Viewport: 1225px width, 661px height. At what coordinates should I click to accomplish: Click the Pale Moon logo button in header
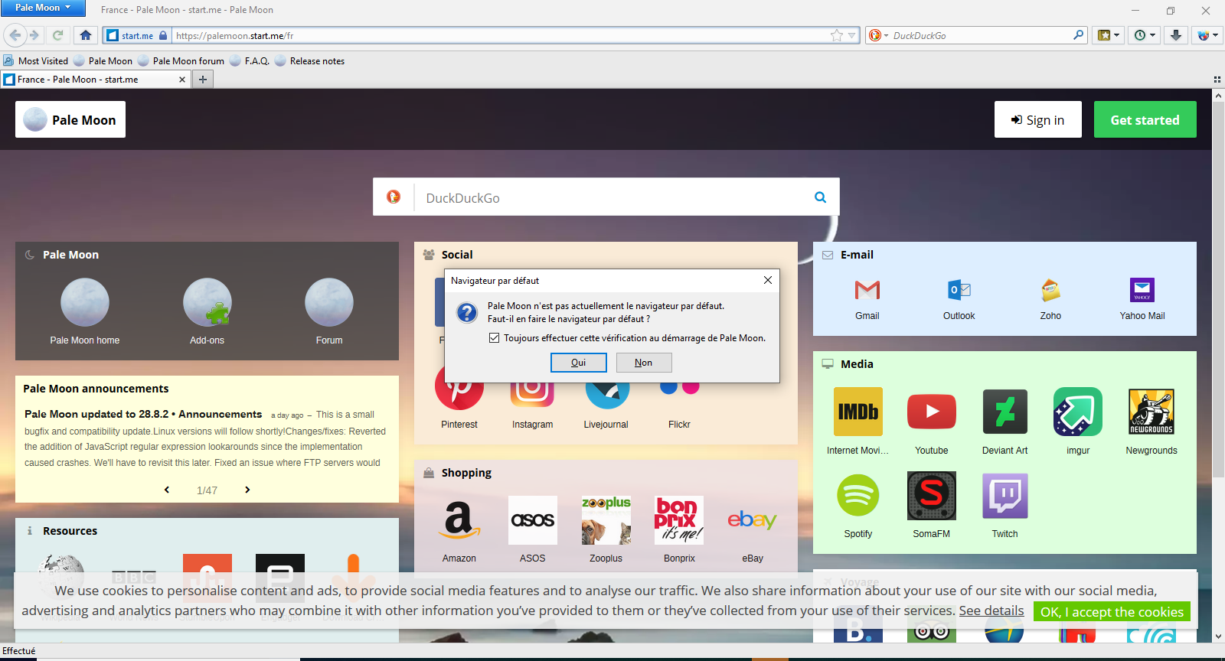70,119
